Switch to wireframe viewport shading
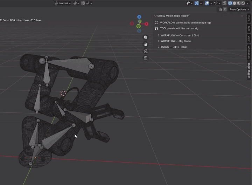252x185 pixels. tap(230, 3)
